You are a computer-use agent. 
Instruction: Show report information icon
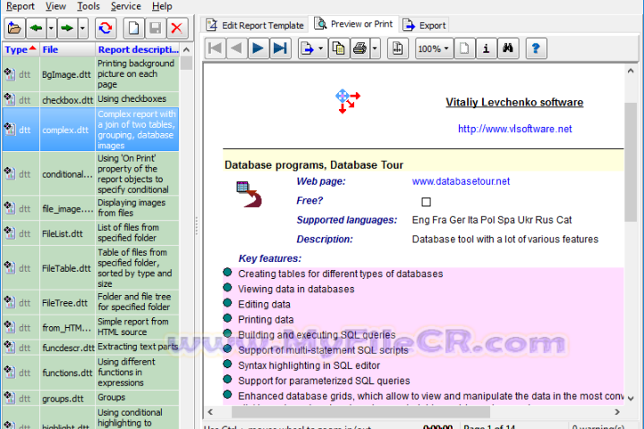(x=487, y=48)
